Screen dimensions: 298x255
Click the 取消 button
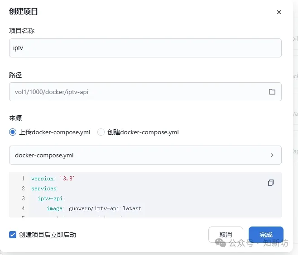226,235
